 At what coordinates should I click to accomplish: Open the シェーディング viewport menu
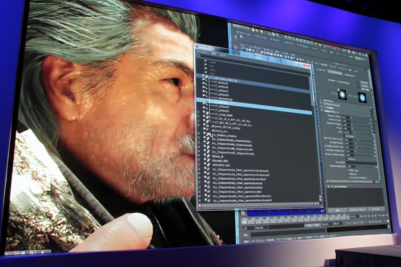click(x=255, y=48)
